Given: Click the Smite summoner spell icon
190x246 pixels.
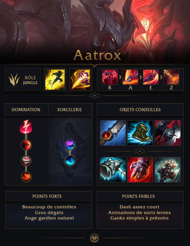Looking at the screenshot, I should (81, 80).
